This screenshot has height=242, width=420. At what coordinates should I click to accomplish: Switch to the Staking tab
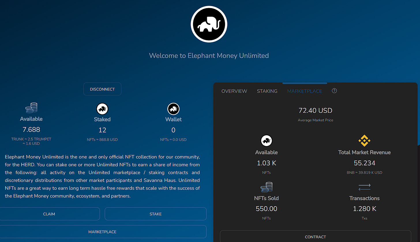pos(267,91)
